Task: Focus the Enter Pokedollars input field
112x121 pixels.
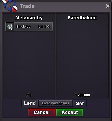Action: [x=56, y=103]
